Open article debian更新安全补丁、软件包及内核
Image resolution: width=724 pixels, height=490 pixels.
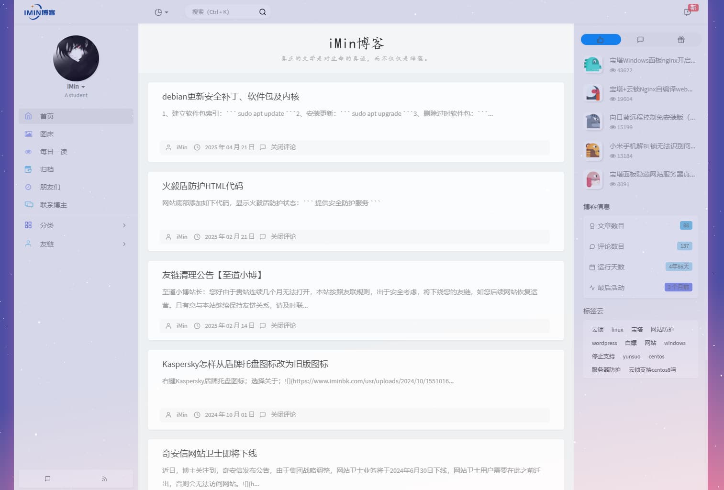click(x=231, y=96)
